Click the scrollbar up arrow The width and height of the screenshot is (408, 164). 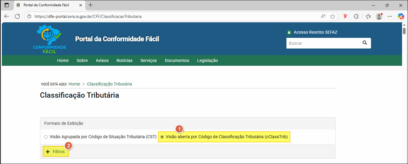404,25
